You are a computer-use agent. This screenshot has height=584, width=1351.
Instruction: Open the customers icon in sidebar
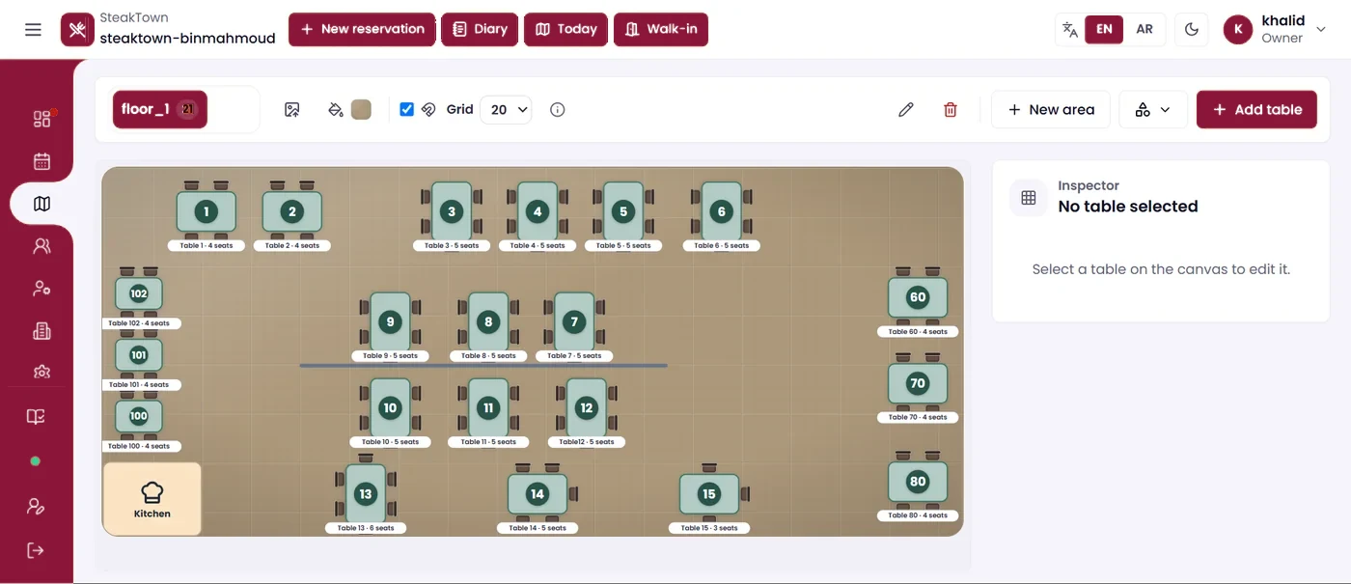[x=41, y=246]
